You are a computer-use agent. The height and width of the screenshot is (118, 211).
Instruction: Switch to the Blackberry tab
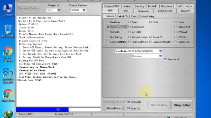pos(166,6)
